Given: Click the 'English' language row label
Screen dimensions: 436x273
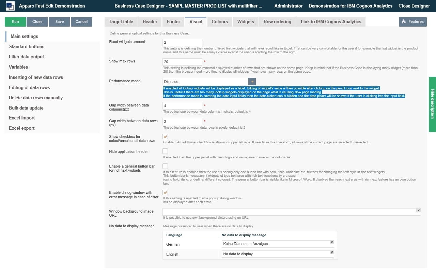Looking at the screenshot, I should 172,254.
